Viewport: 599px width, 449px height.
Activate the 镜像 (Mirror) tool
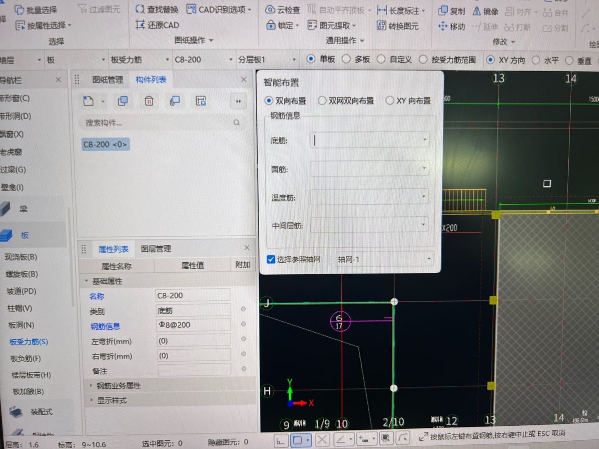click(486, 11)
